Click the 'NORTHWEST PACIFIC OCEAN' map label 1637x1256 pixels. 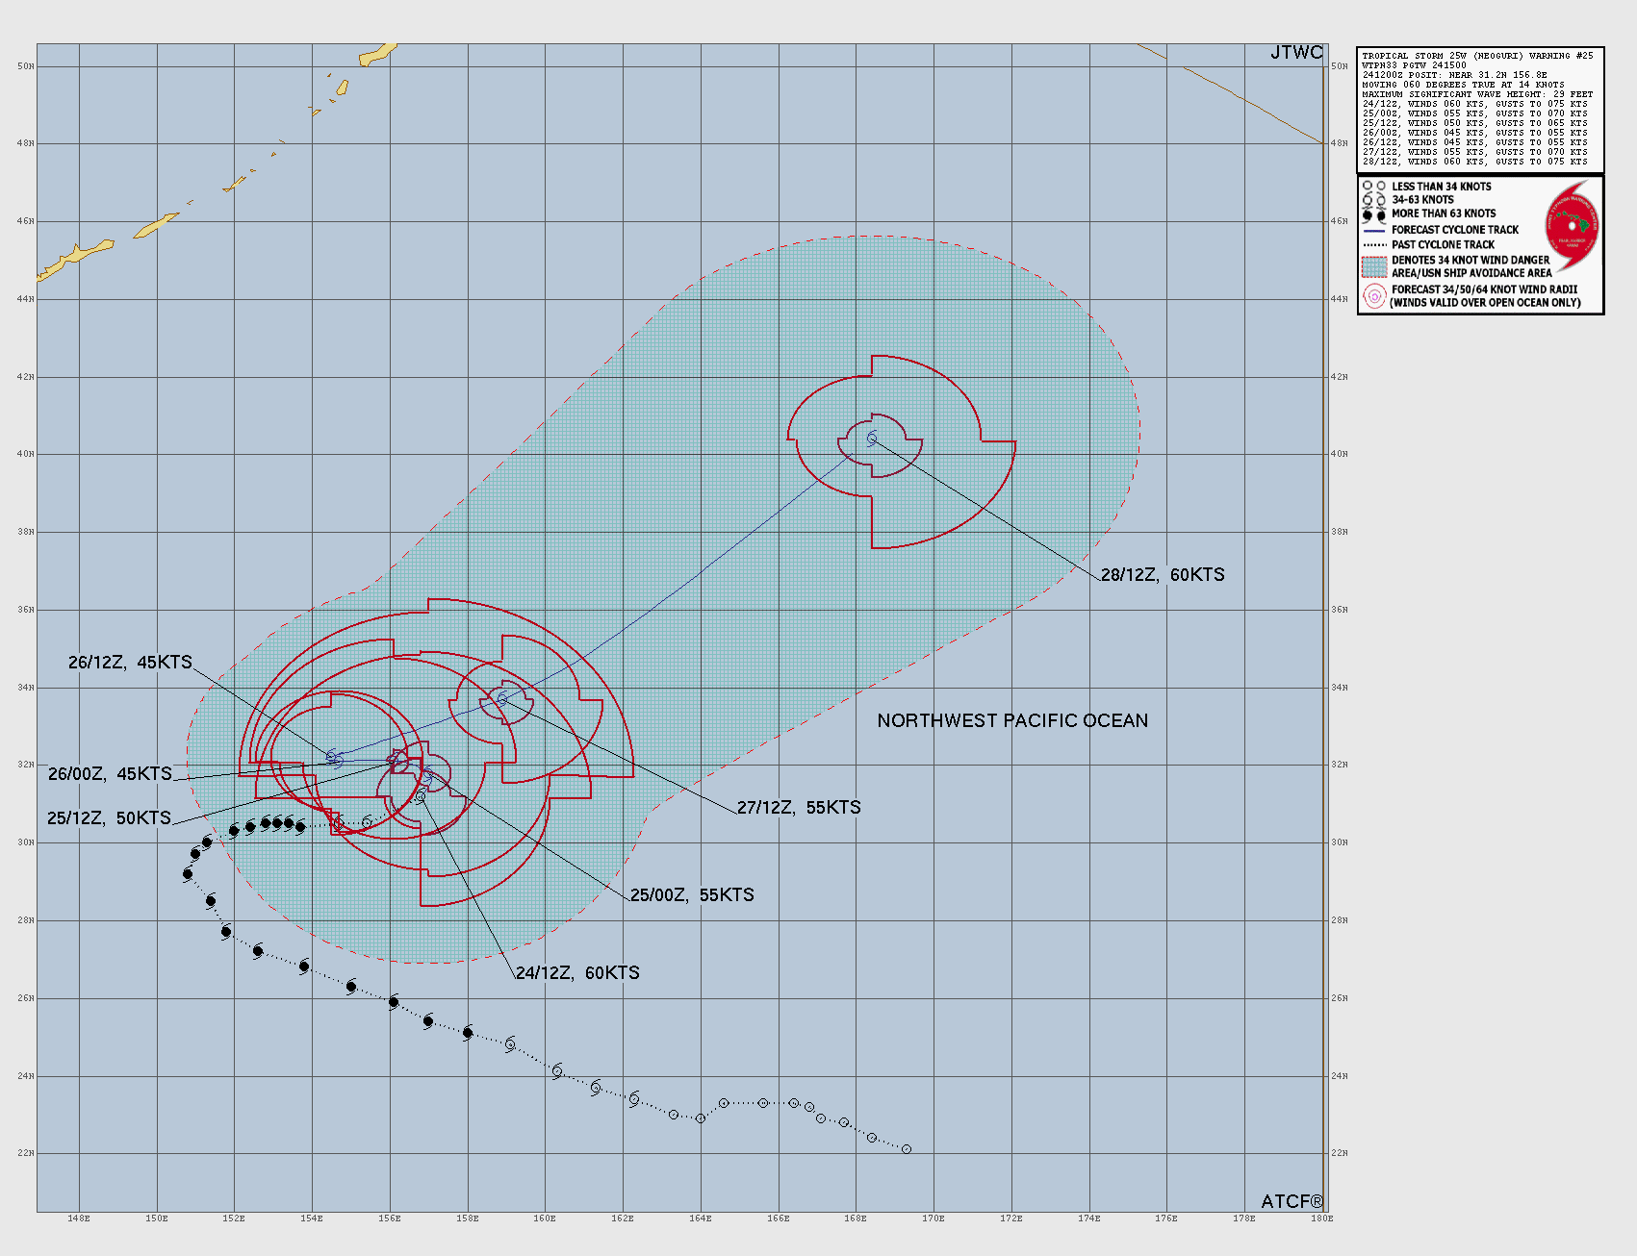[1012, 721]
